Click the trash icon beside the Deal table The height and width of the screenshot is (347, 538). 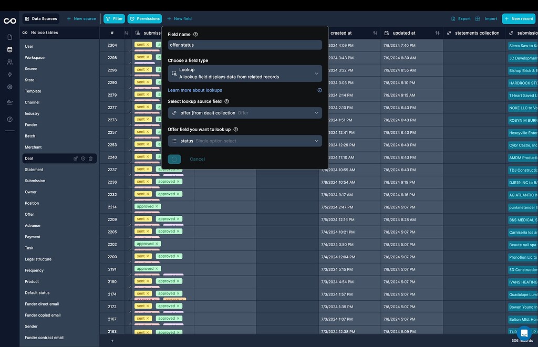[x=90, y=158]
